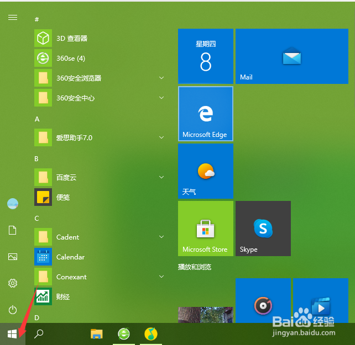
Task: Open 360 browser on the taskbar
Action: pos(124,334)
